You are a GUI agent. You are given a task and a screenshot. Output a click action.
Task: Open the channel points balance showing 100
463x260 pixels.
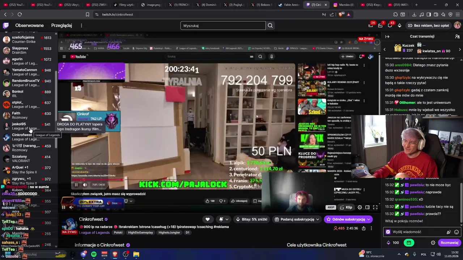tap(393, 243)
